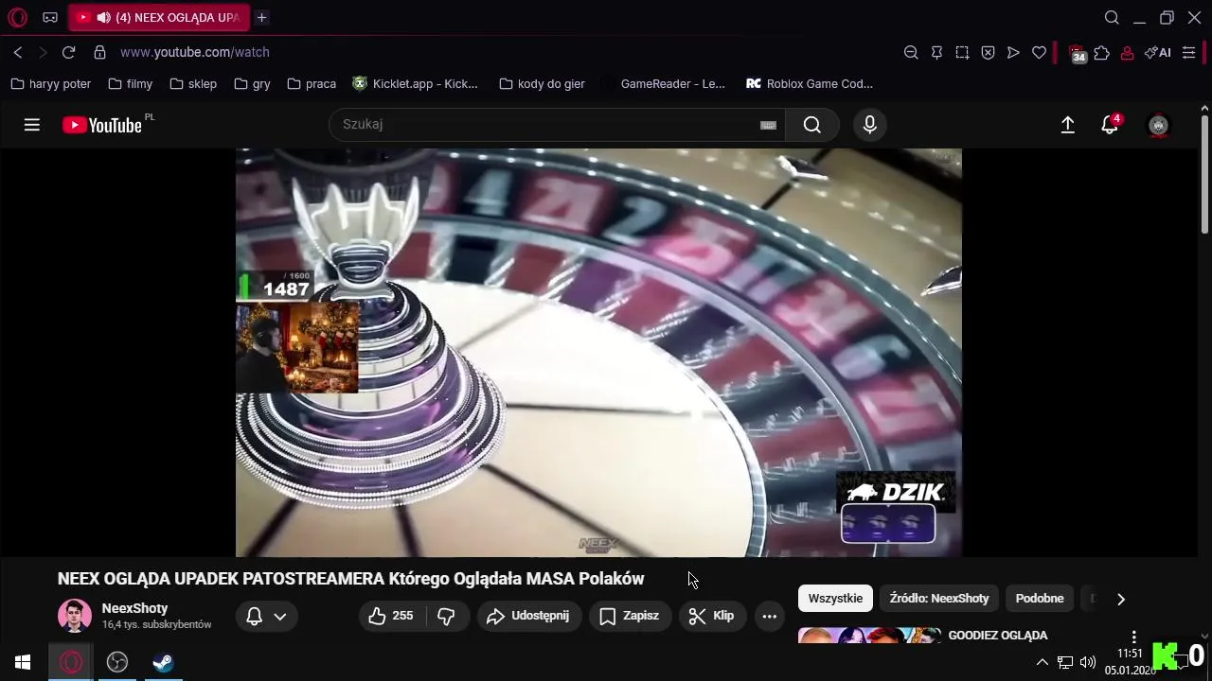1212x681 pixels.
Task: Open the YouTube account avatar menu
Action: point(1158,125)
